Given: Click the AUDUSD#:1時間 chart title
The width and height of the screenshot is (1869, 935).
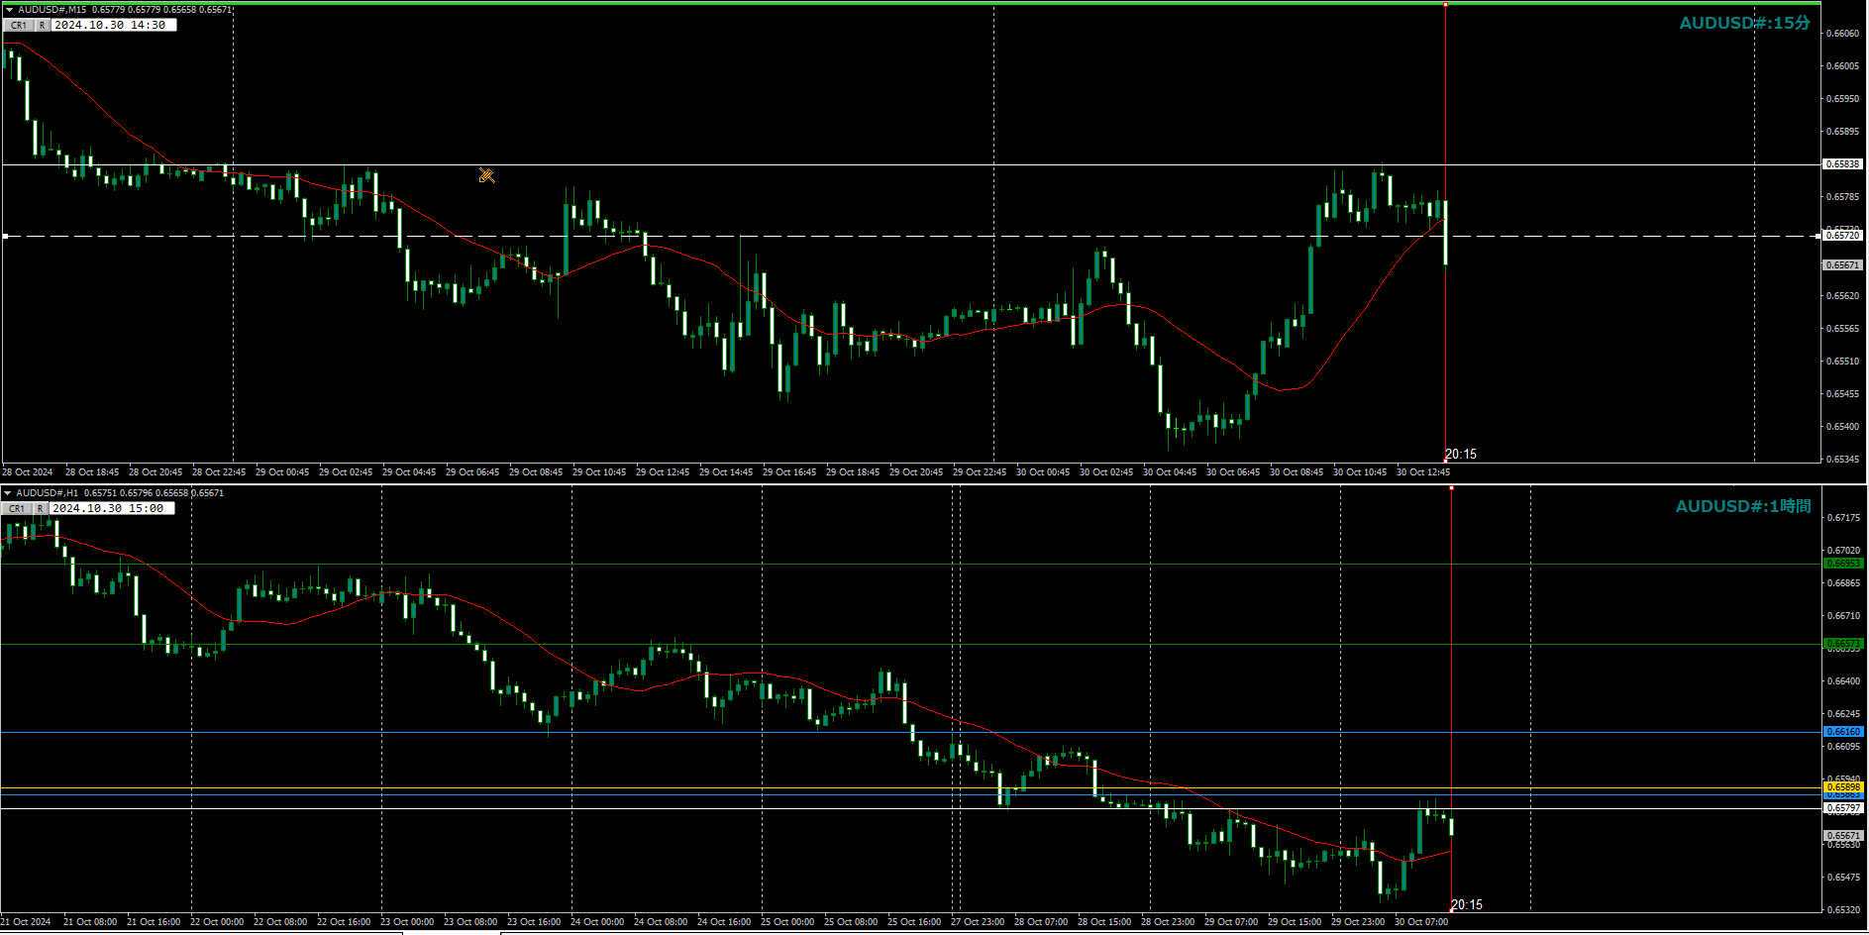Looking at the screenshot, I should pos(1742,506).
